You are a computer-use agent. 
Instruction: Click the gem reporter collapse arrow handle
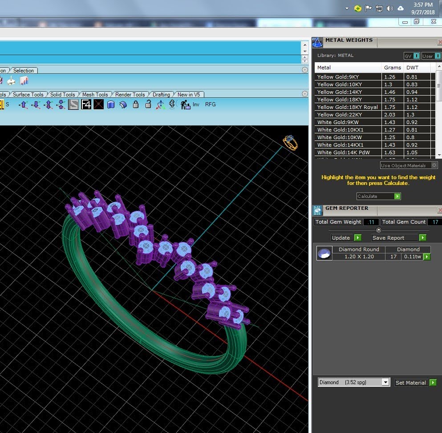tap(379, 230)
